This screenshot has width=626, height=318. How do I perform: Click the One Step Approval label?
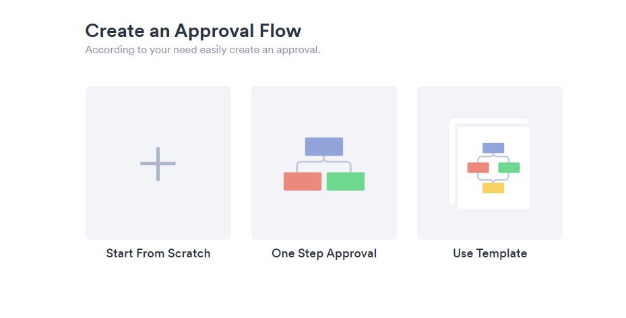(324, 254)
